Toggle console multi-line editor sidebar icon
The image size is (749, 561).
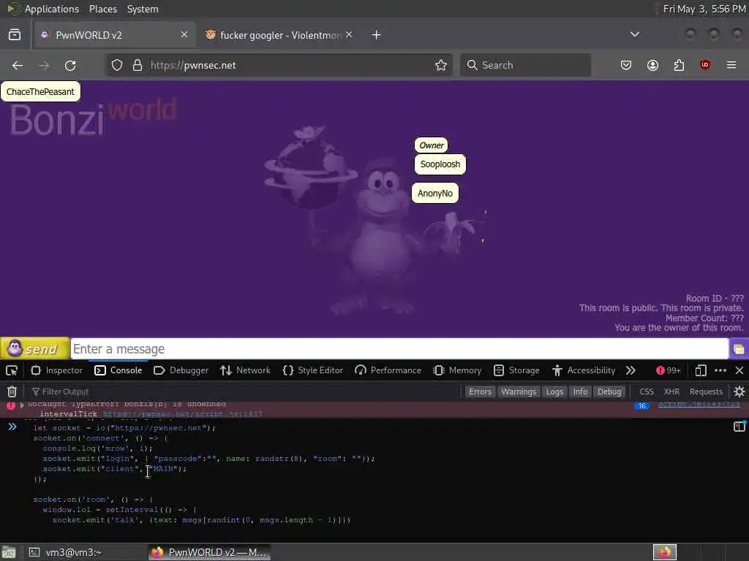pyautogui.click(x=739, y=427)
